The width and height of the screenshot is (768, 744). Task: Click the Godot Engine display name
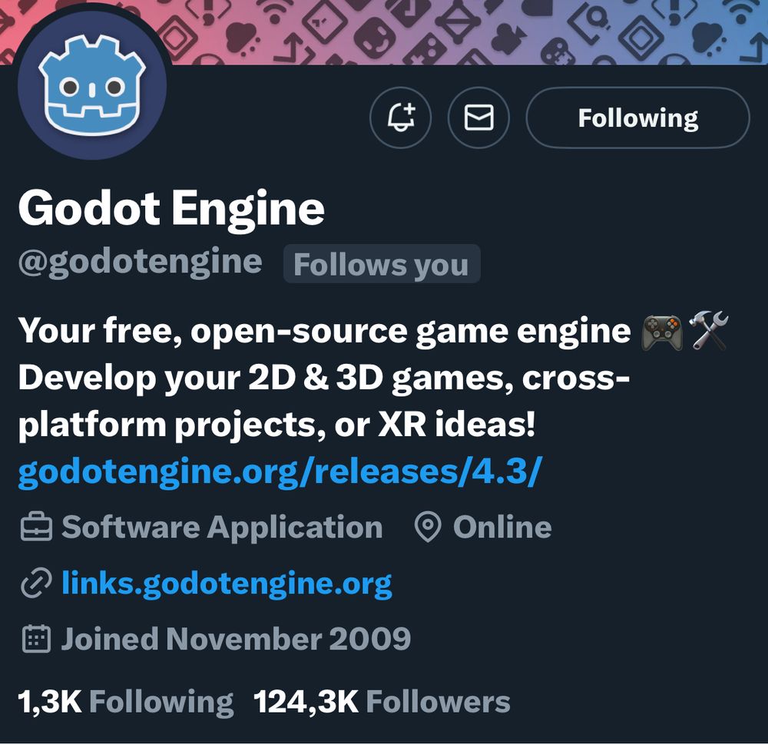coord(171,209)
